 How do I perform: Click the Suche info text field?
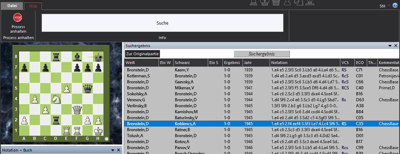[162, 23]
